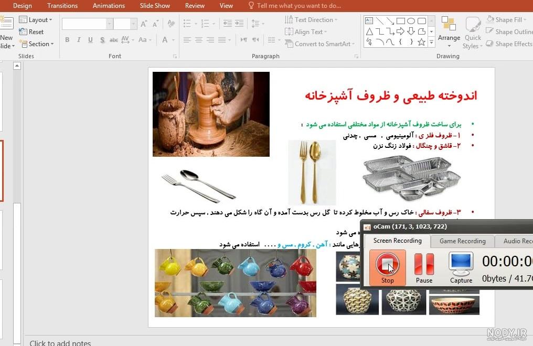Increase list indent level

[239, 24]
